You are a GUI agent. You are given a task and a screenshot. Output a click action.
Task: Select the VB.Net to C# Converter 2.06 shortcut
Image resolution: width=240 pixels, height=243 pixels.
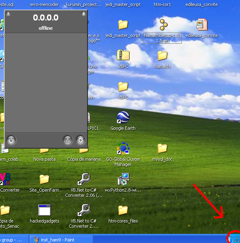coord(84,179)
